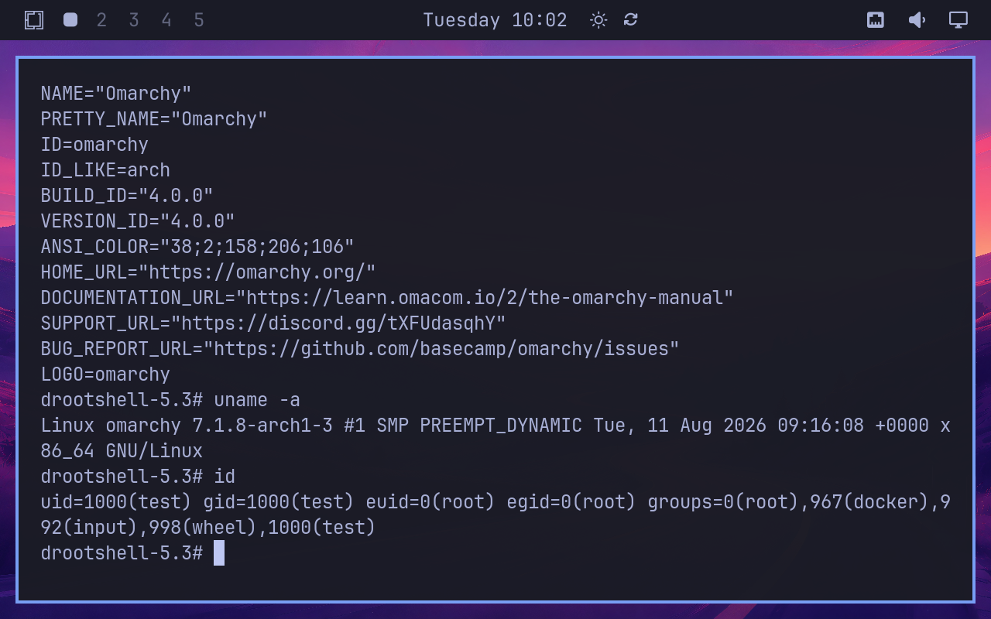Switch to workspace 2
The image size is (991, 619).
[101, 20]
